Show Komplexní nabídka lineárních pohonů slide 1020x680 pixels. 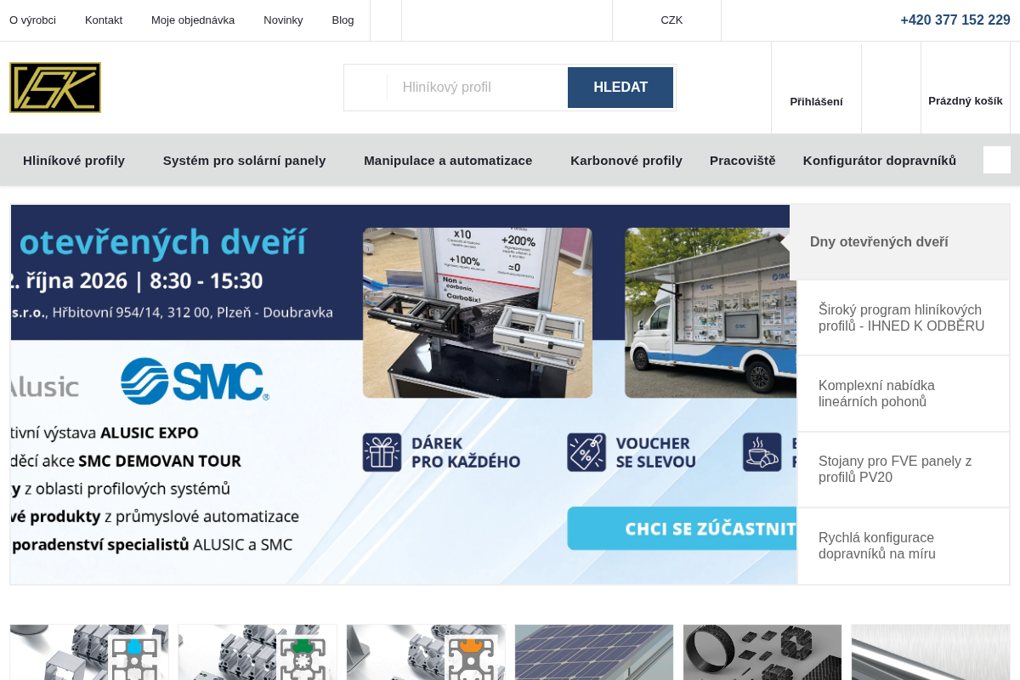pyautogui.click(x=904, y=394)
